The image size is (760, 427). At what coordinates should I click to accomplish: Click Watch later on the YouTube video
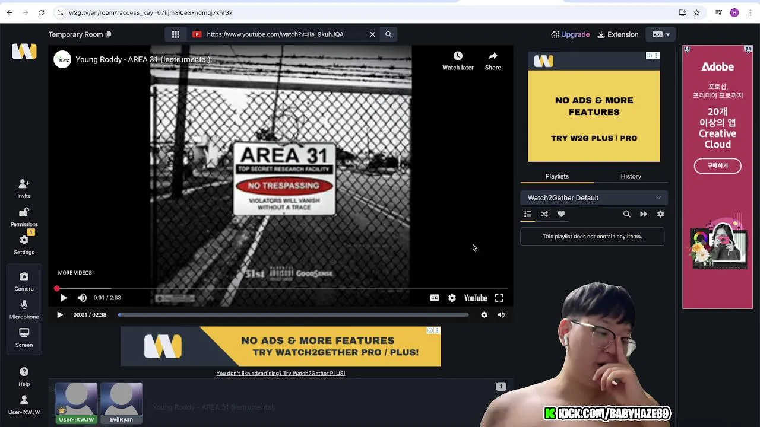(x=458, y=60)
